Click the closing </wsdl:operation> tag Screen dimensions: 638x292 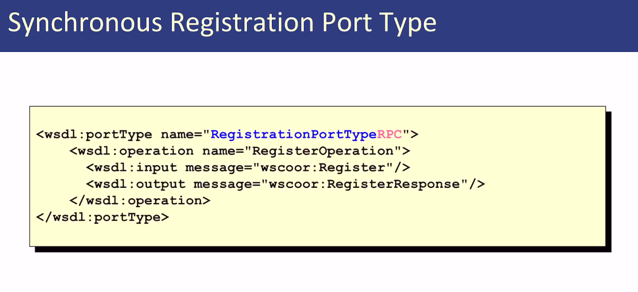point(140,200)
